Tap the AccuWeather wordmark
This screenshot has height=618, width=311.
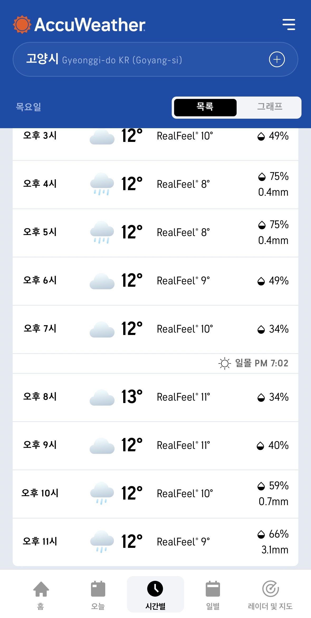pos(90,25)
